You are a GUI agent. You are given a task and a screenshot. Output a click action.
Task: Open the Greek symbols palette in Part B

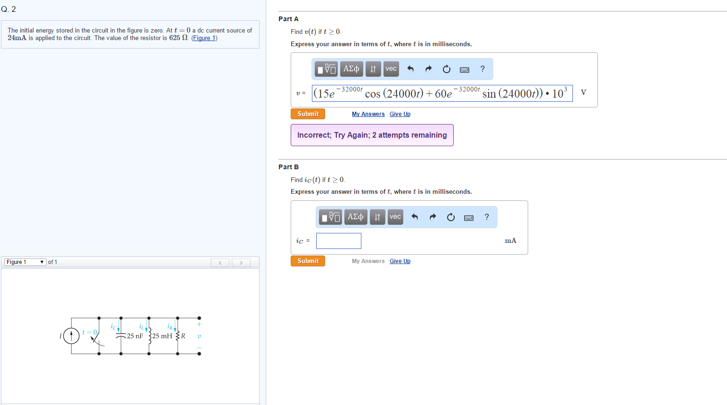355,217
